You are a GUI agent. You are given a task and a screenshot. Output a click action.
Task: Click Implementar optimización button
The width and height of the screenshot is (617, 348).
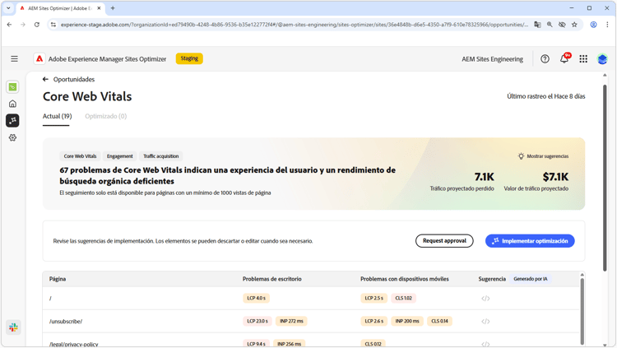pos(530,240)
